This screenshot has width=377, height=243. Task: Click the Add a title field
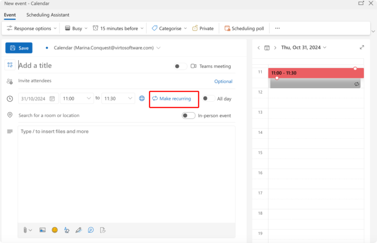93,66
